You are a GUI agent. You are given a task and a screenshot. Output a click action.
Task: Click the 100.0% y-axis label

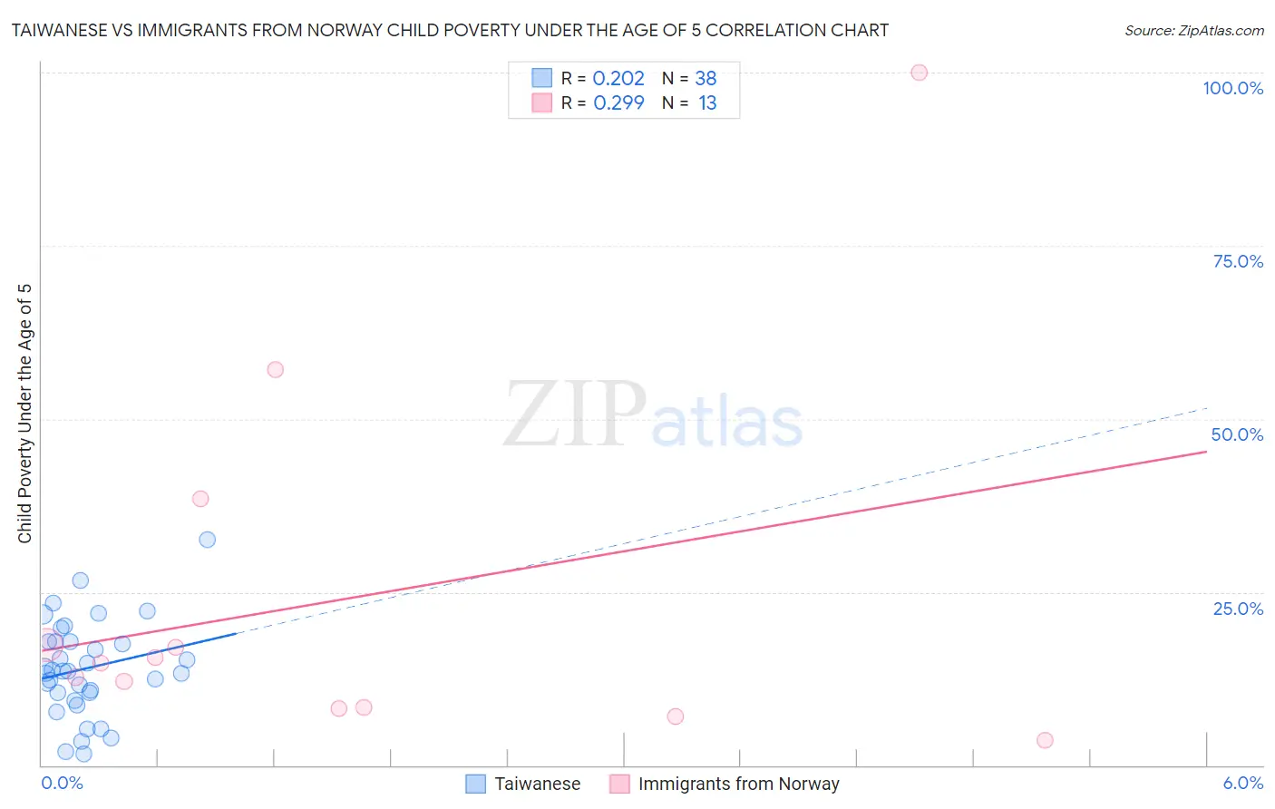point(1232,88)
